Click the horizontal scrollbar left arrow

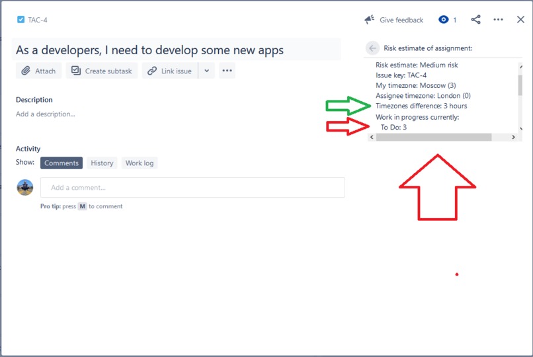372,138
